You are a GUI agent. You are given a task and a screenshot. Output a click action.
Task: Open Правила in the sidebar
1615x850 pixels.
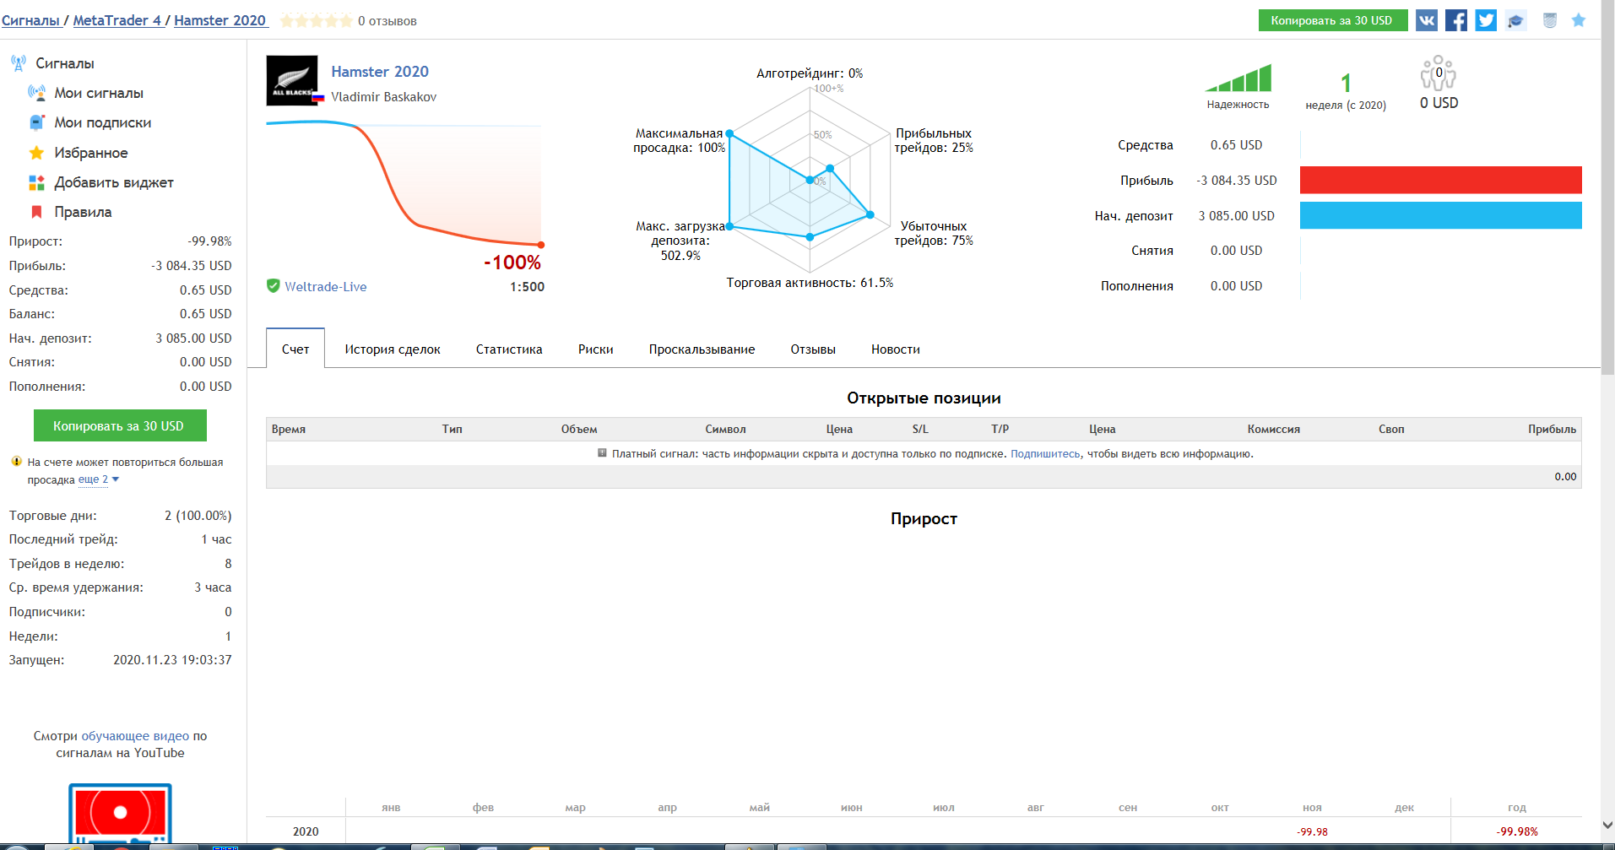coord(83,212)
